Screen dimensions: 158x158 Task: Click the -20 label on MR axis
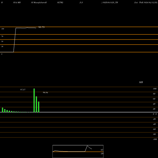(154, 119)
